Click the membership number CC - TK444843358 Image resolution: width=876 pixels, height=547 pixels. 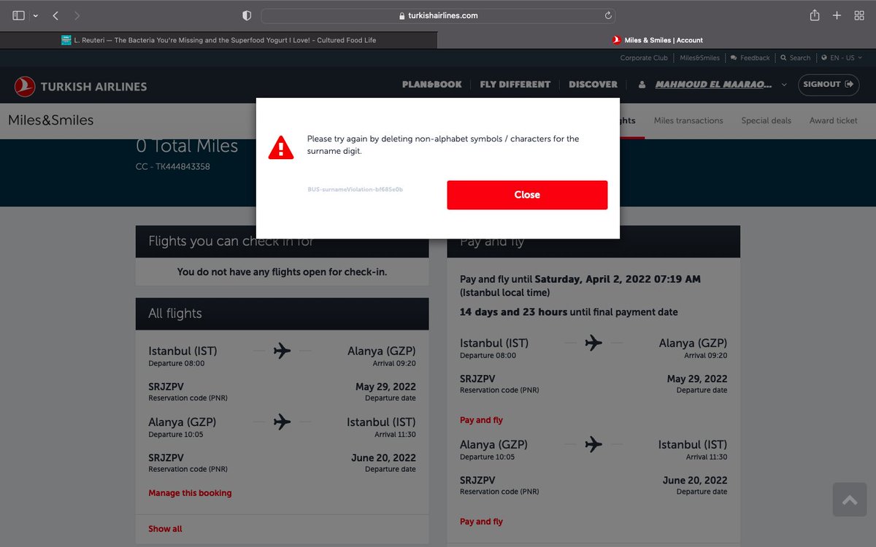pyautogui.click(x=173, y=166)
